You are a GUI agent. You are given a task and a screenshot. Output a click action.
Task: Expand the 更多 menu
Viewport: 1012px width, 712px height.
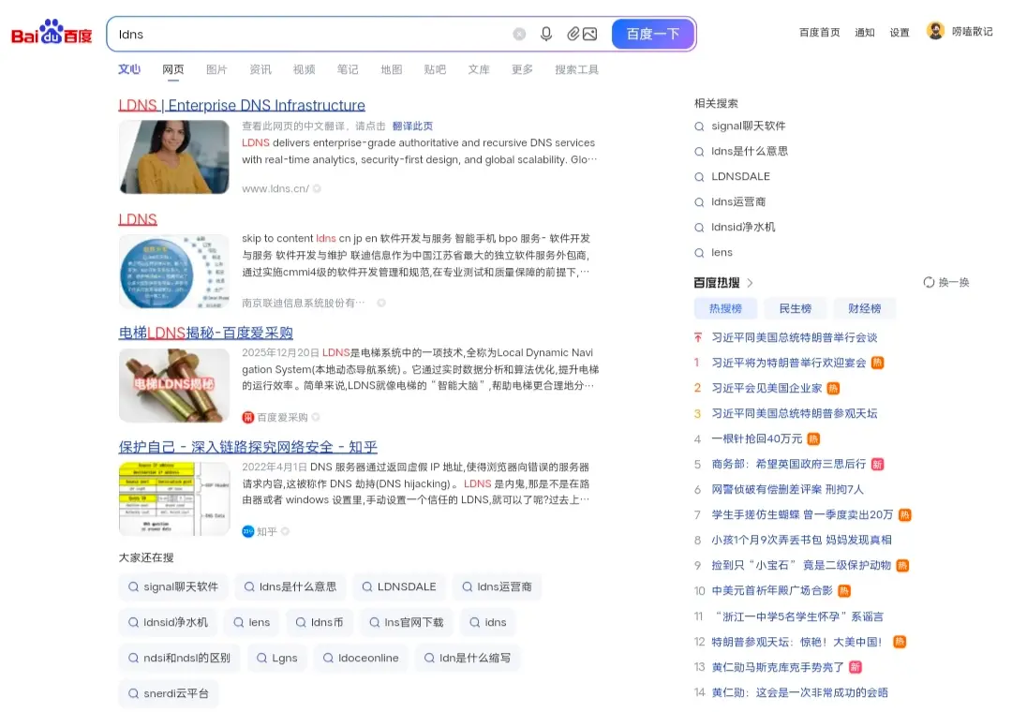click(x=522, y=69)
